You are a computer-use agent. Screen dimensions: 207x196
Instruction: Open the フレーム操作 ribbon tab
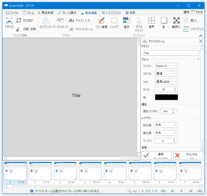(67, 13)
